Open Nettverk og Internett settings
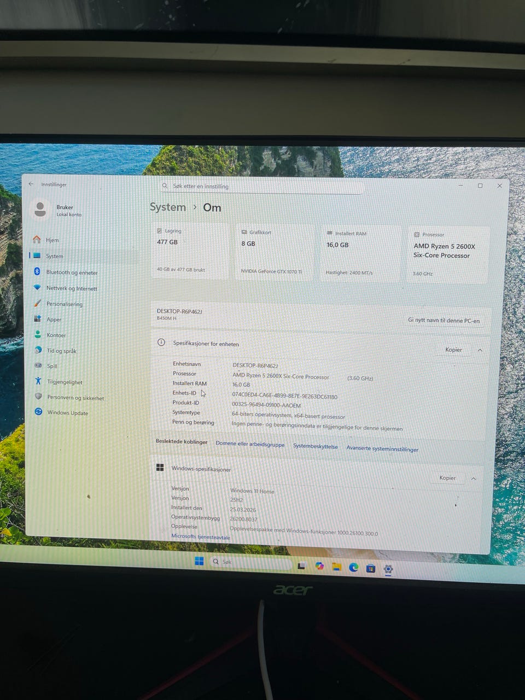This screenshot has height=700, width=525. click(71, 288)
